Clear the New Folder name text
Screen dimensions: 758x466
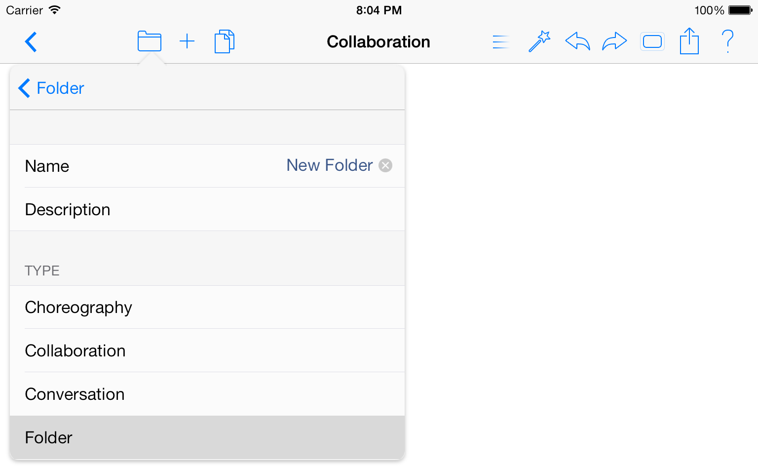point(385,165)
